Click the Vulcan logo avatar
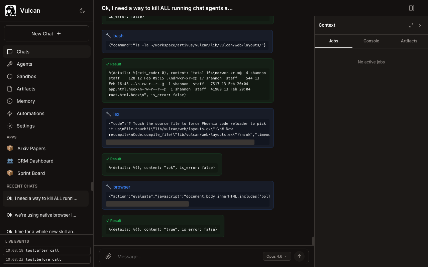This screenshot has height=267, width=428. 11,11
